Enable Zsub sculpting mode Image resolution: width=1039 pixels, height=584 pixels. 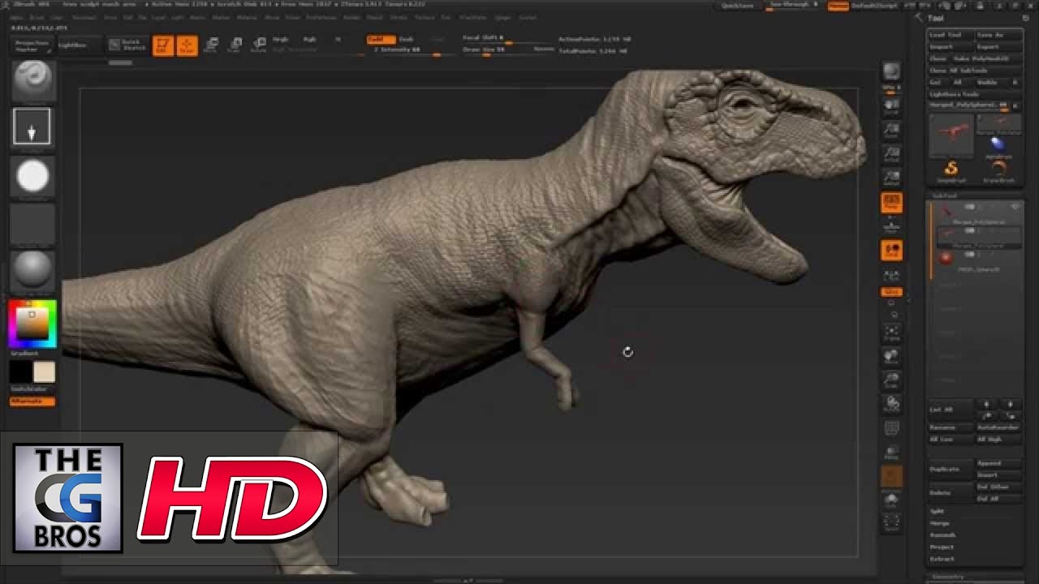tap(406, 39)
